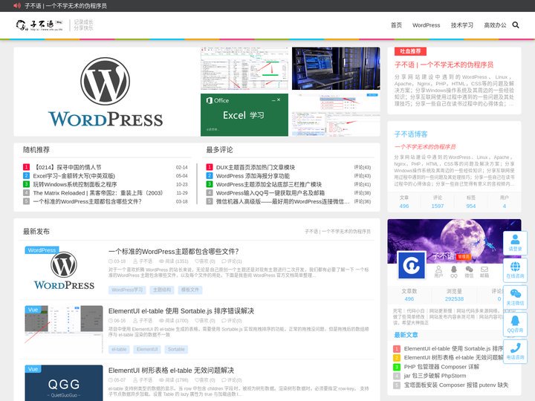
Task: Open the large WordPress banner image
Action: [x=106, y=92]
